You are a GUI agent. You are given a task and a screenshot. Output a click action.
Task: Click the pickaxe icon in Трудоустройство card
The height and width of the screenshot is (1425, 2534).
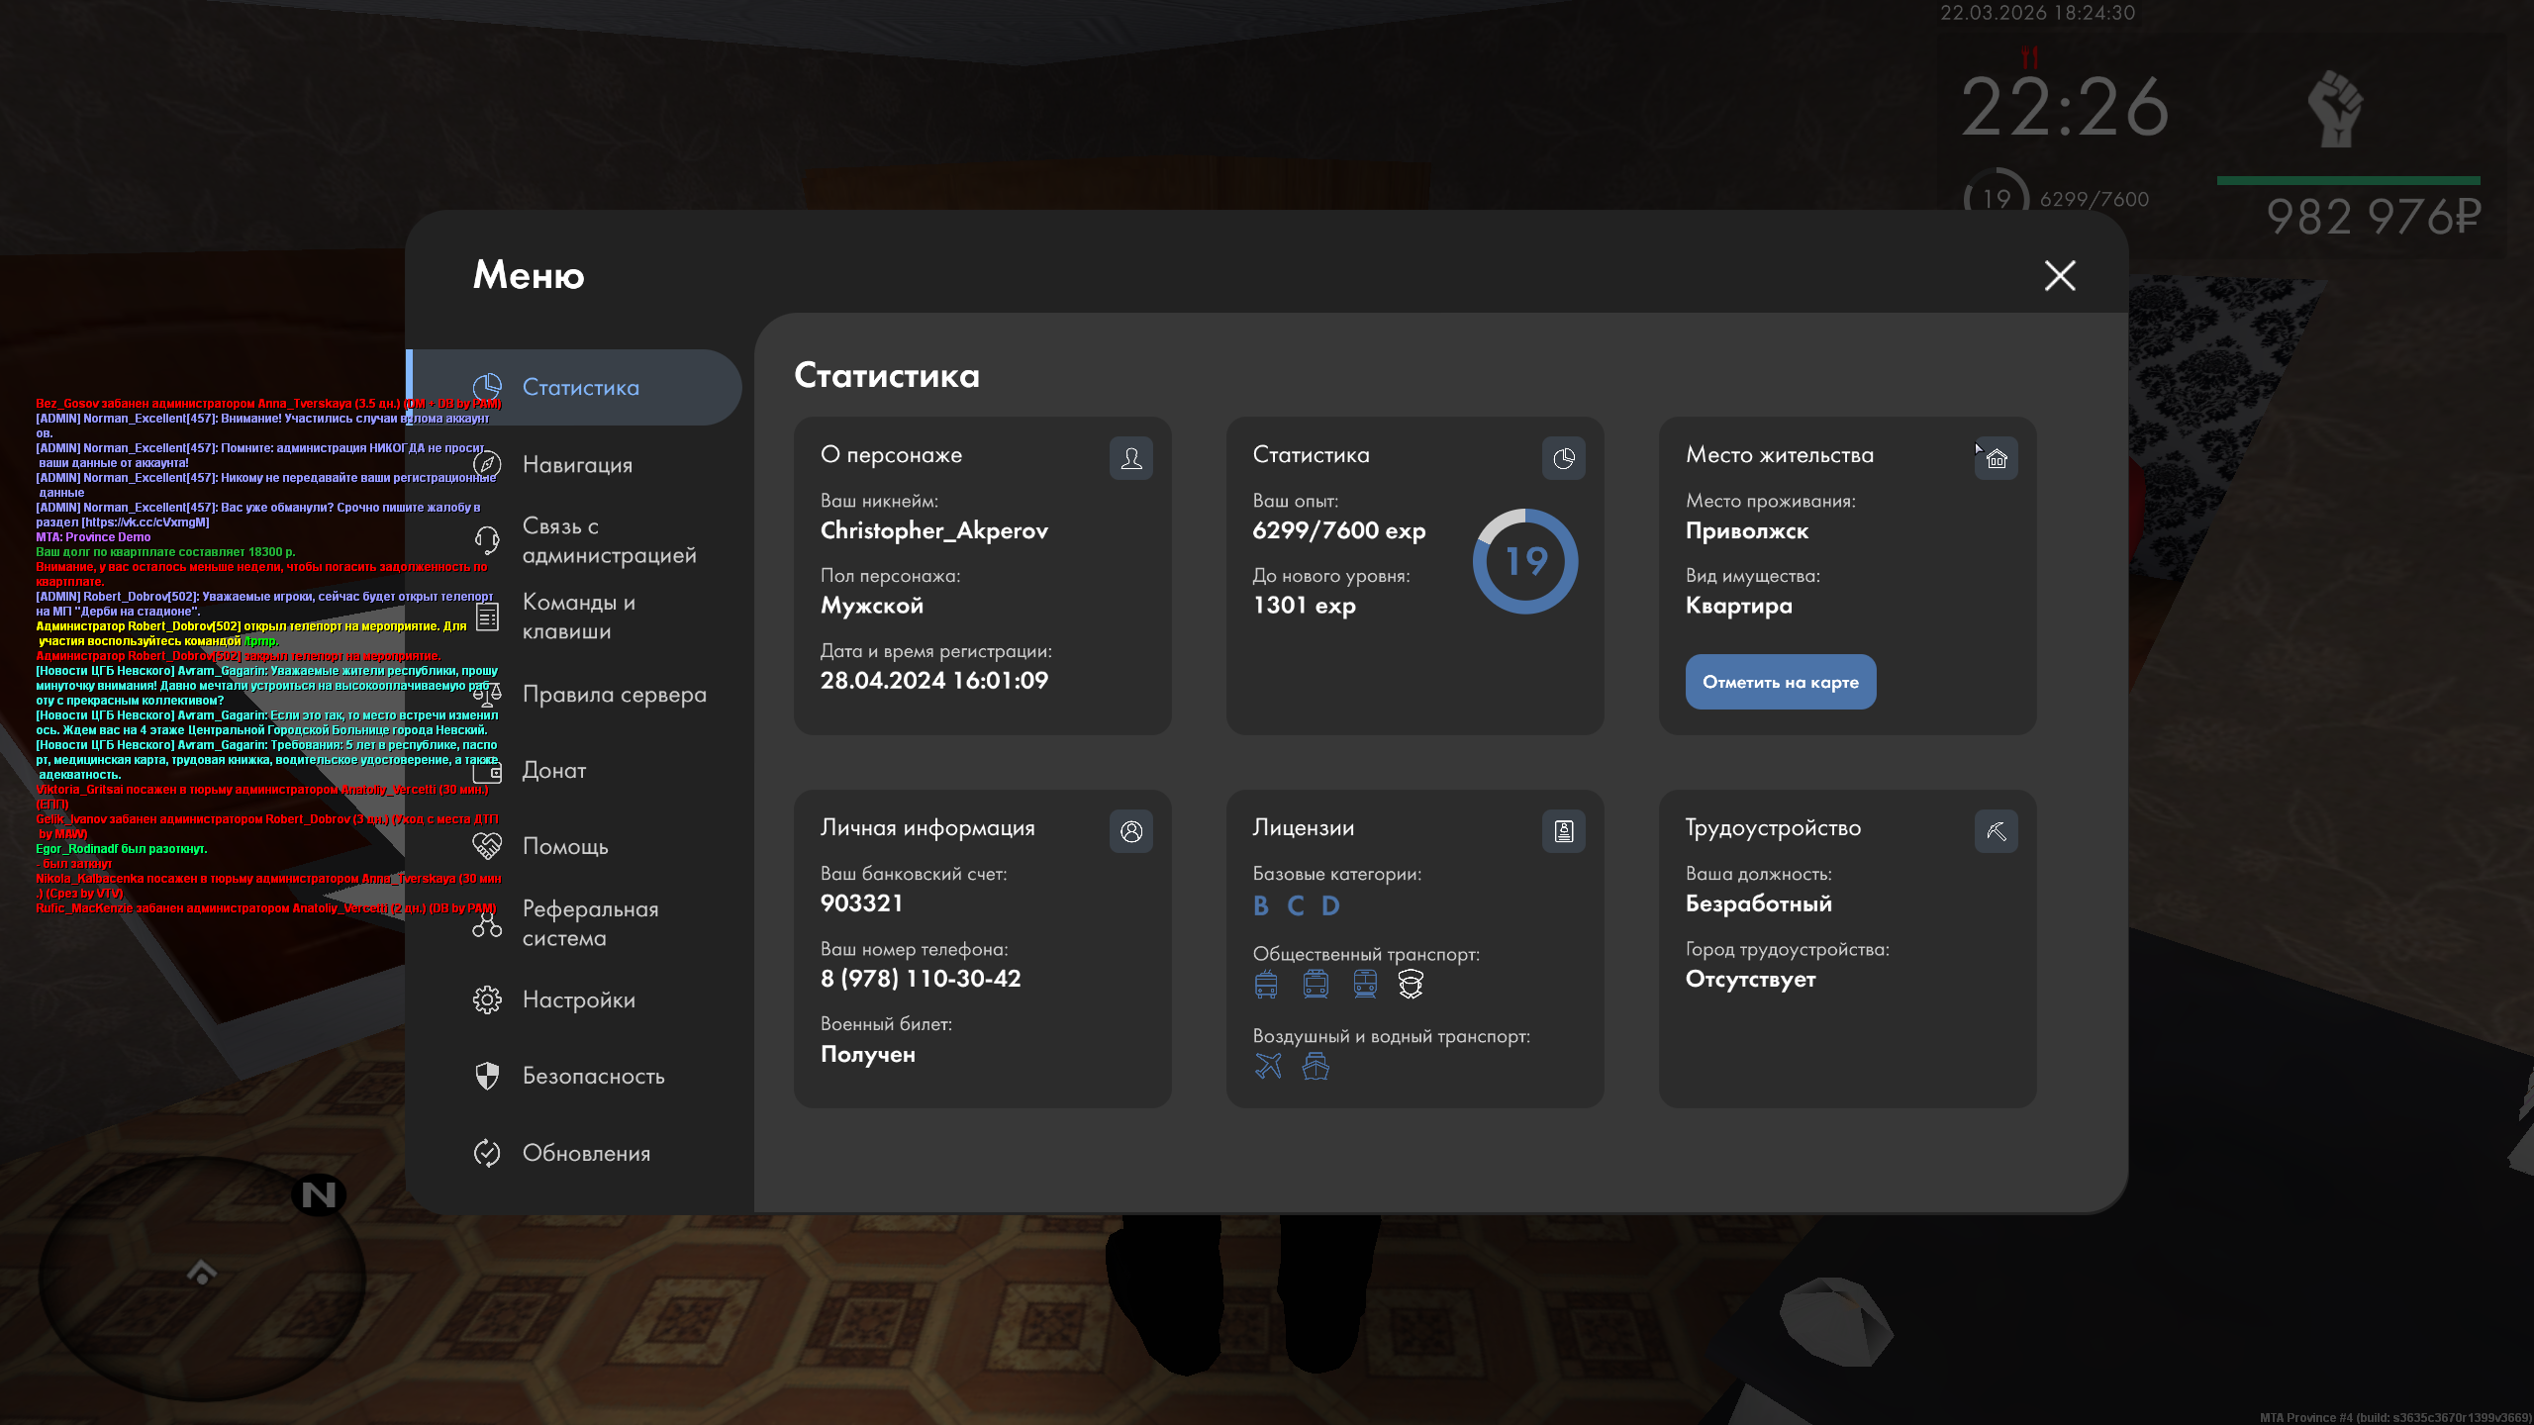[1996, 831]
